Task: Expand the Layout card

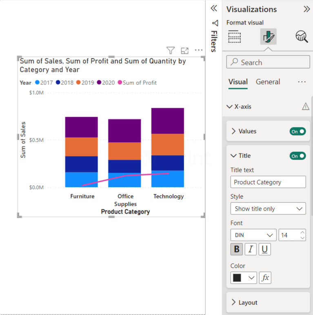Action: pyautogui.click(x=233, y=302)
